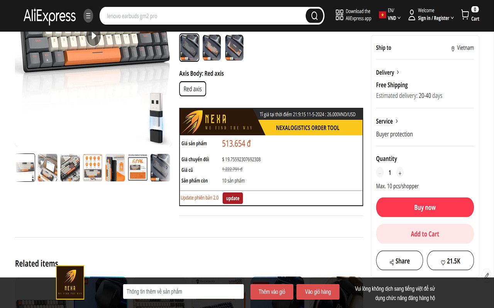494x308 pixels.
Task: Select the Red axis variant option
Action: point(192,89)
